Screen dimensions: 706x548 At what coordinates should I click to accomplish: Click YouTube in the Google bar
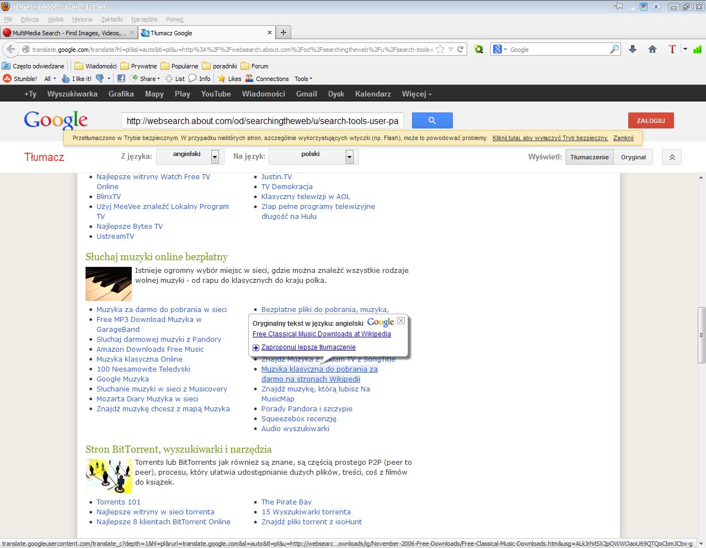pos(216,94)
